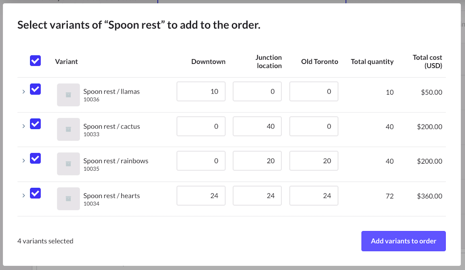Uncheck the Spoon rest / rainbows checkbox
The height and width of the screenshot is (270, 465).
point(35,158)
